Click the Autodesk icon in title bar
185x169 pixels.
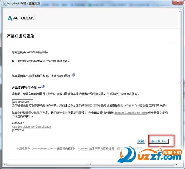pos(4,3)
